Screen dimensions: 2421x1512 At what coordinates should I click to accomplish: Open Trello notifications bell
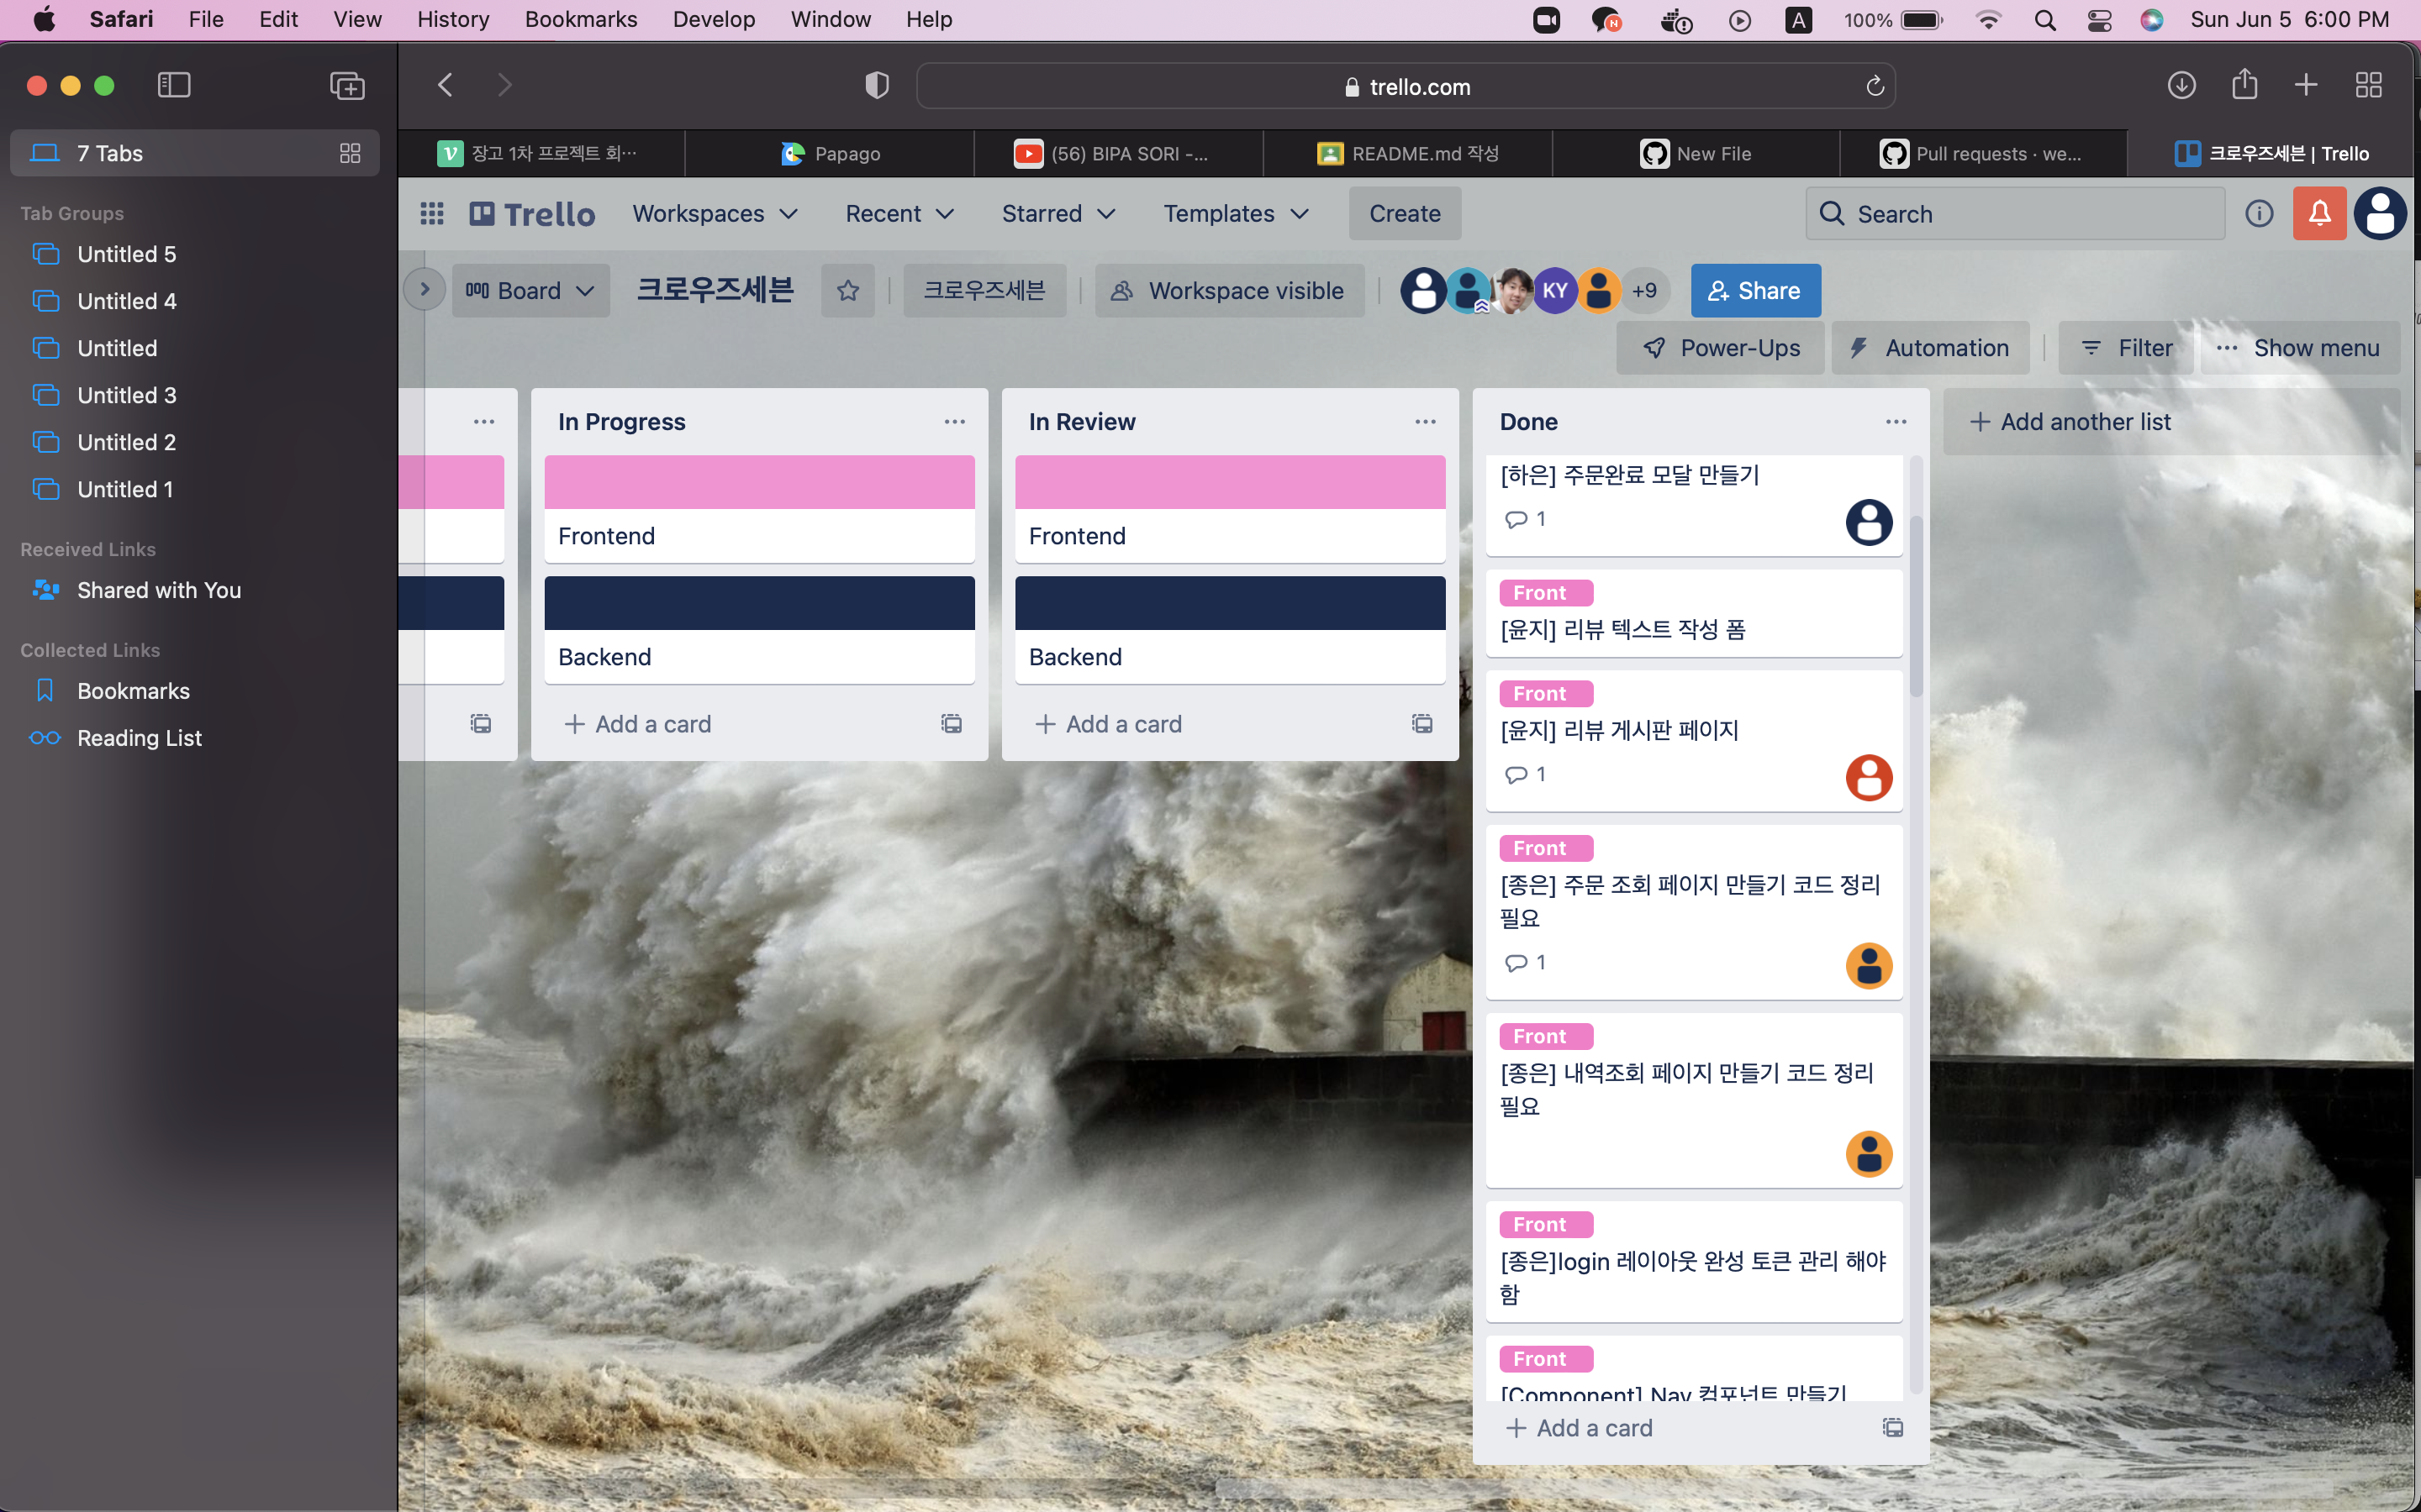2319,213
